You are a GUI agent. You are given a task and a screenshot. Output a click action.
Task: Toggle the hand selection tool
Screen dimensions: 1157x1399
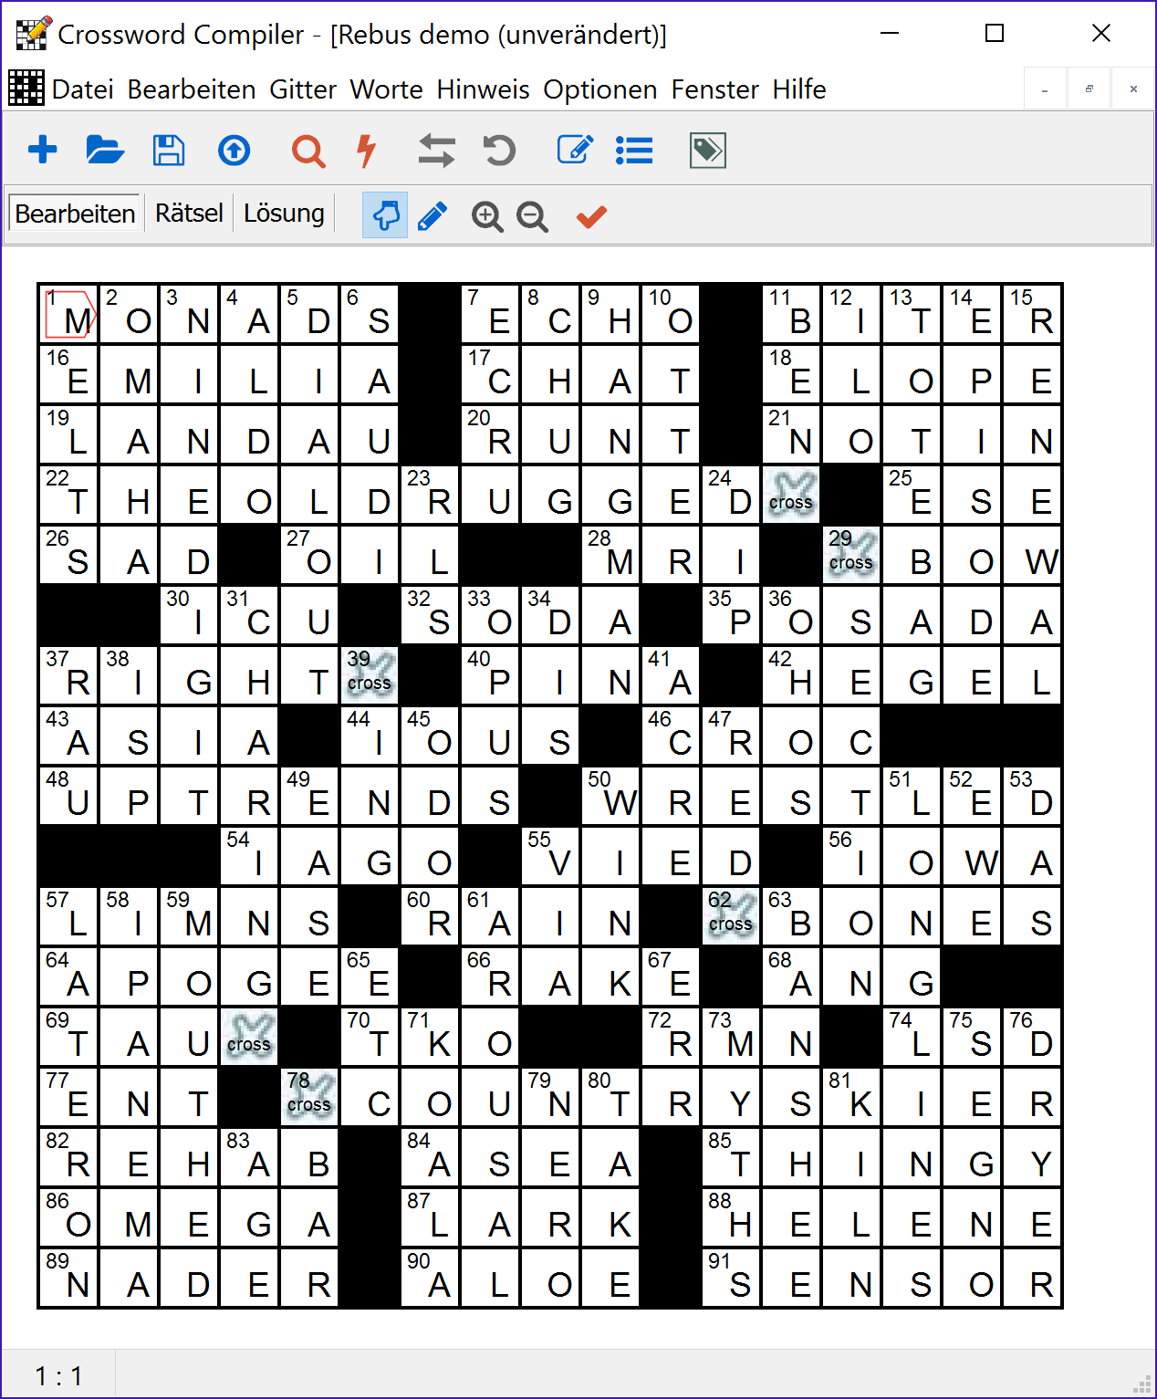[x=384, y=215]
